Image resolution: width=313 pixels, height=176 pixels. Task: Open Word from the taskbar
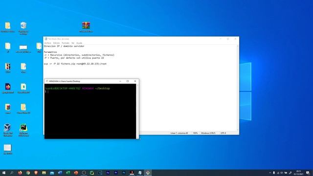(60, 173)
